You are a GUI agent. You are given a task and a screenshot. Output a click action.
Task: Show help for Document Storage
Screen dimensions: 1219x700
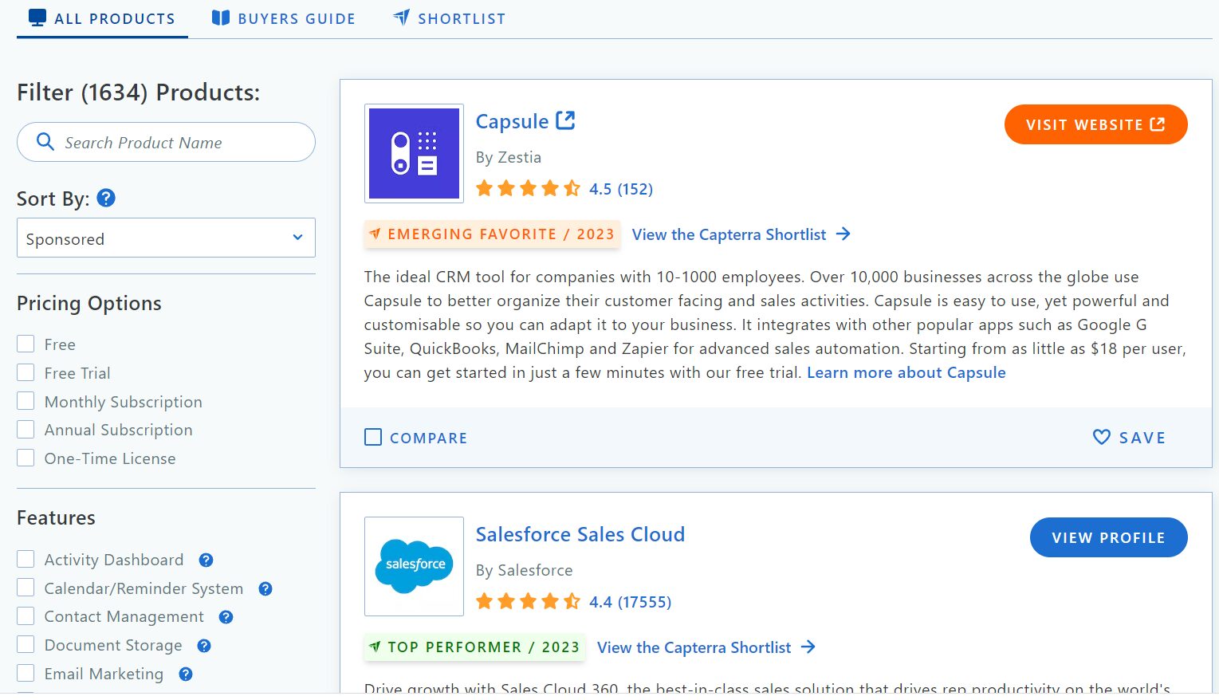point(204,645)
